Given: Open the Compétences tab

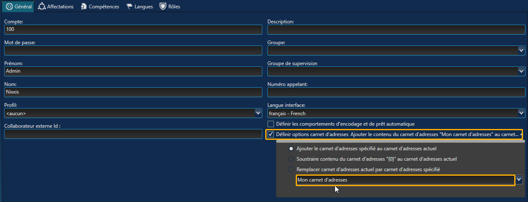Looking at the screenshot, I should click(100, 7).
